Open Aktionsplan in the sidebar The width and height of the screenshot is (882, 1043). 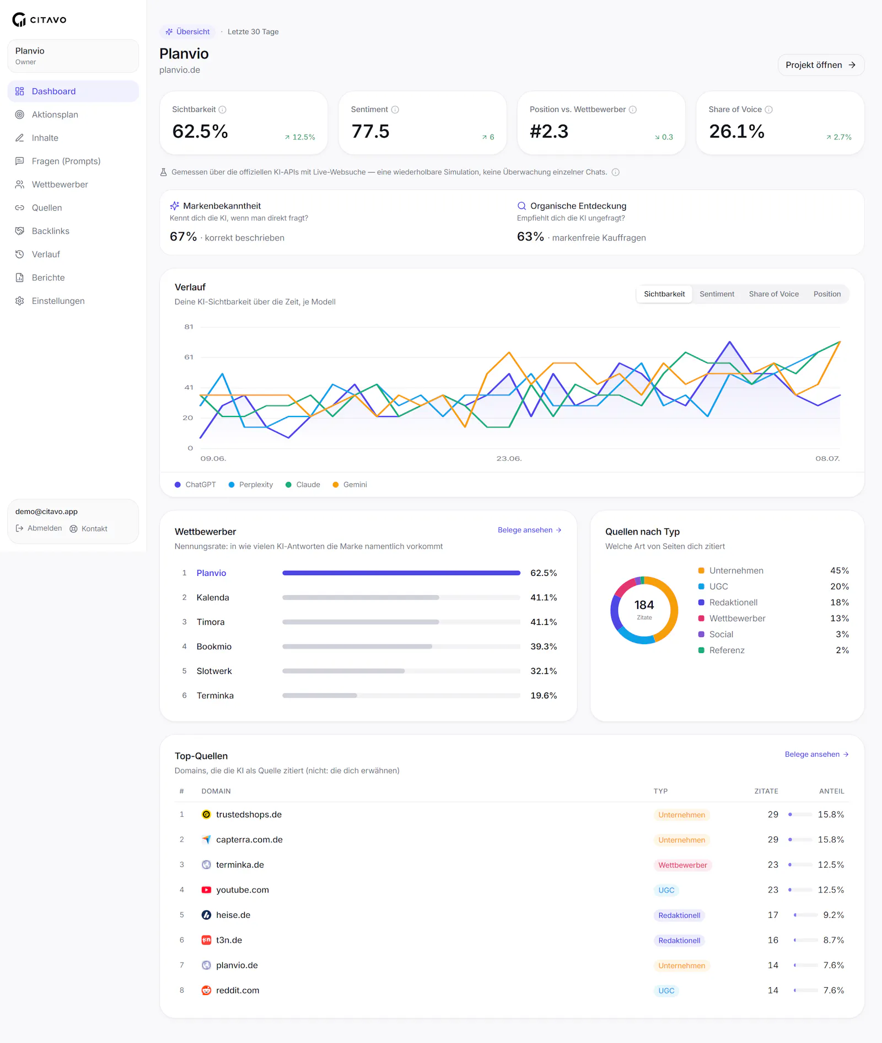click(x=73, y=115)
